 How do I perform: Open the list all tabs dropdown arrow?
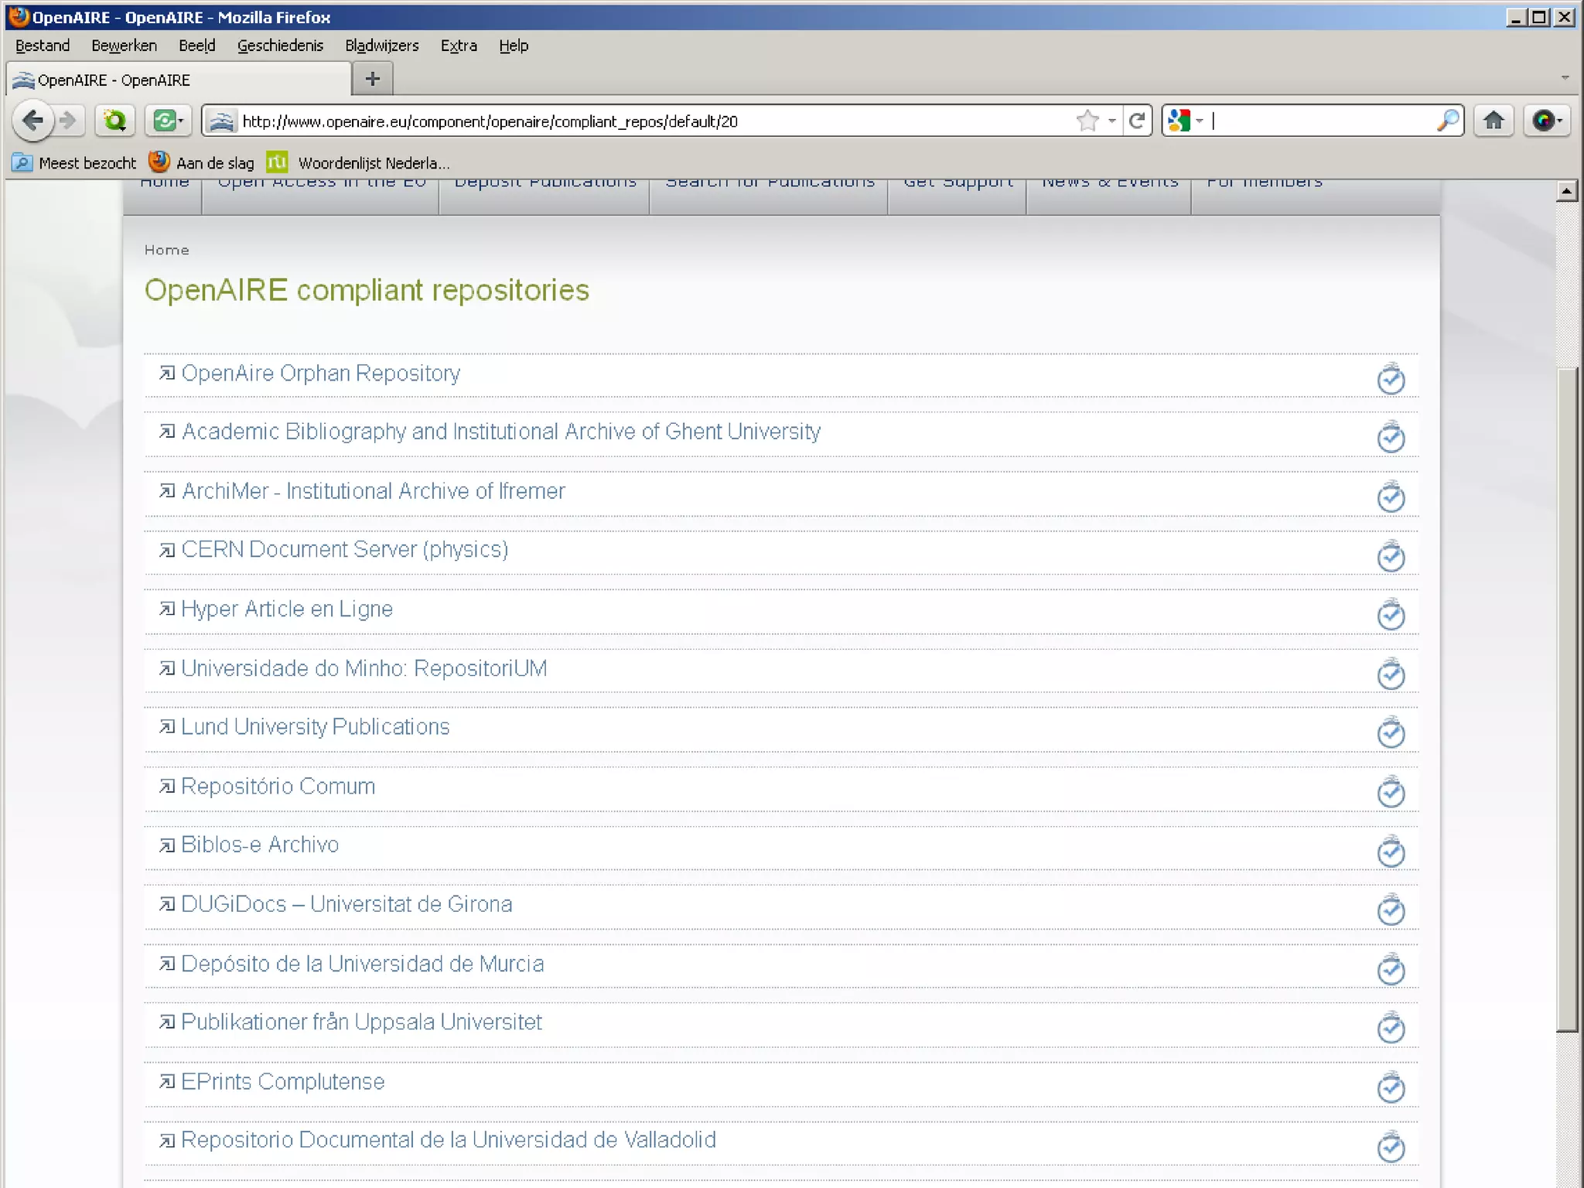click(x=1565, y=77)
